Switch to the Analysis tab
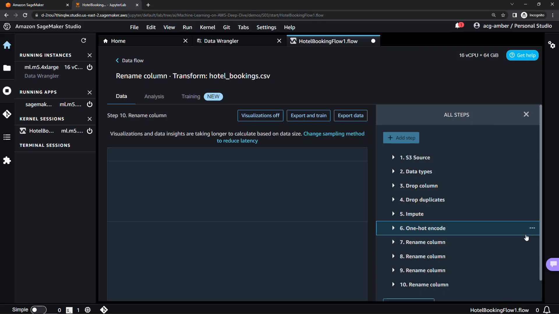559x314 pixels. pos(154,97)
